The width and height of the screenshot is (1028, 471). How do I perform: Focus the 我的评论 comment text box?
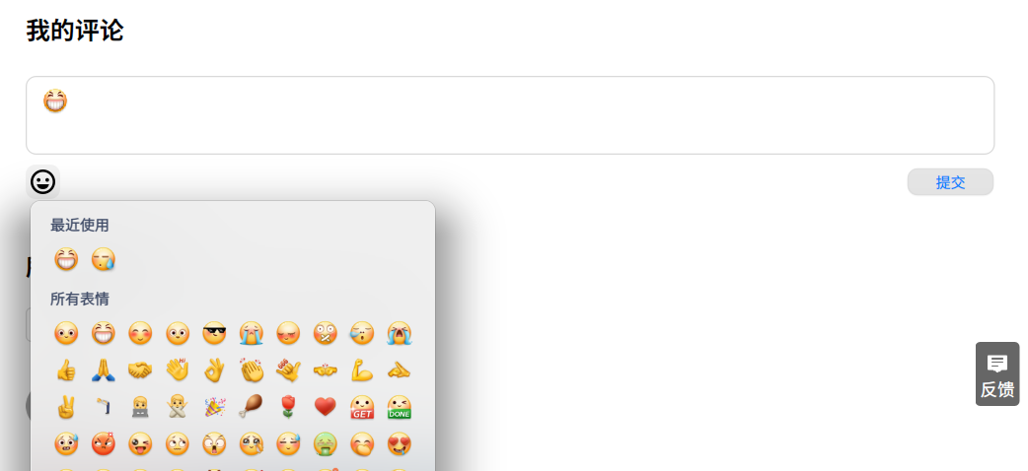click(510, 115)
